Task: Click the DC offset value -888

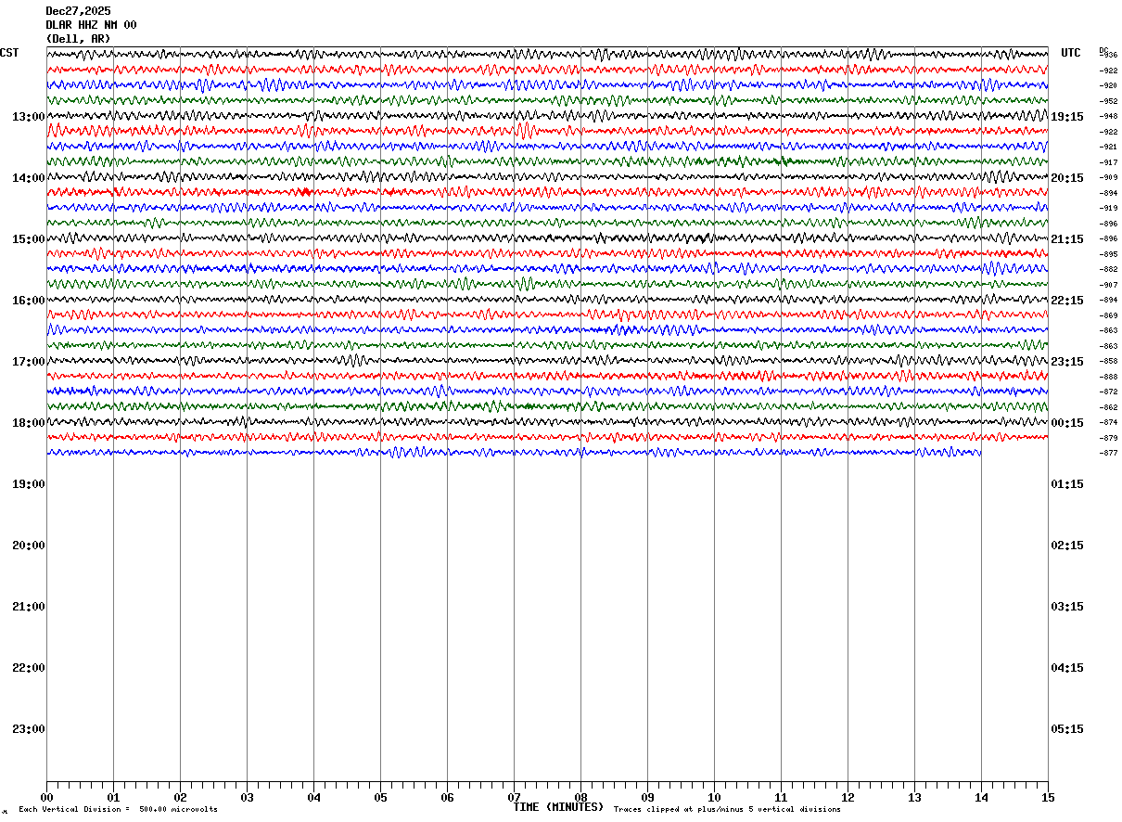Action: click(1108, 377)
